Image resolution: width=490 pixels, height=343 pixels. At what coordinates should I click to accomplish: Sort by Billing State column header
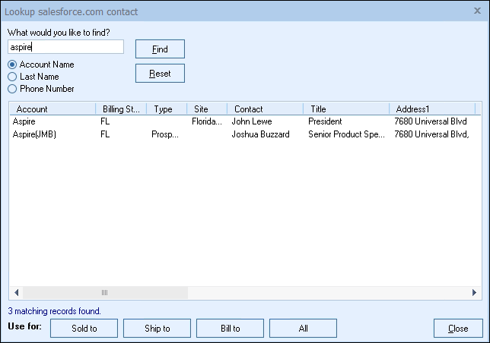point(121,109)
